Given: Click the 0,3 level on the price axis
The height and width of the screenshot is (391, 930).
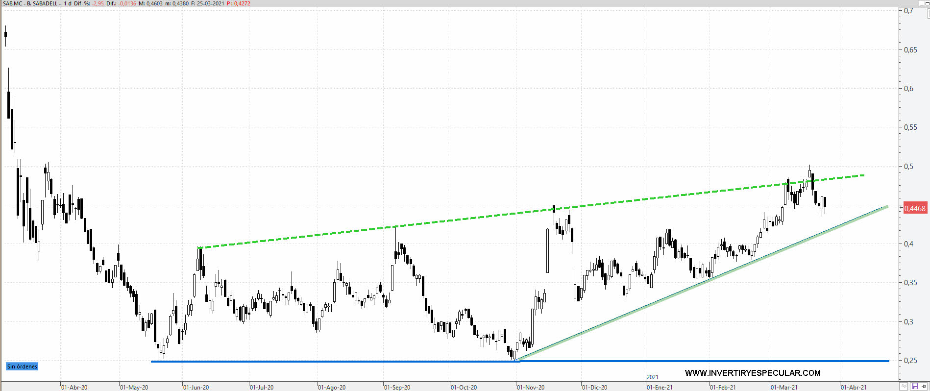Looking at the screenshot, I should pyautogui.click(x=908, y=322).
